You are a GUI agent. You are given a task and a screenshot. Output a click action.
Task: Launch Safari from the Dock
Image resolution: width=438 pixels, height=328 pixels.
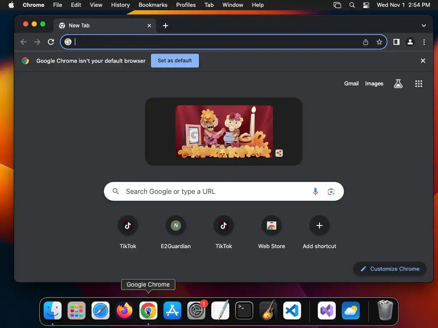tap(101, 310)
